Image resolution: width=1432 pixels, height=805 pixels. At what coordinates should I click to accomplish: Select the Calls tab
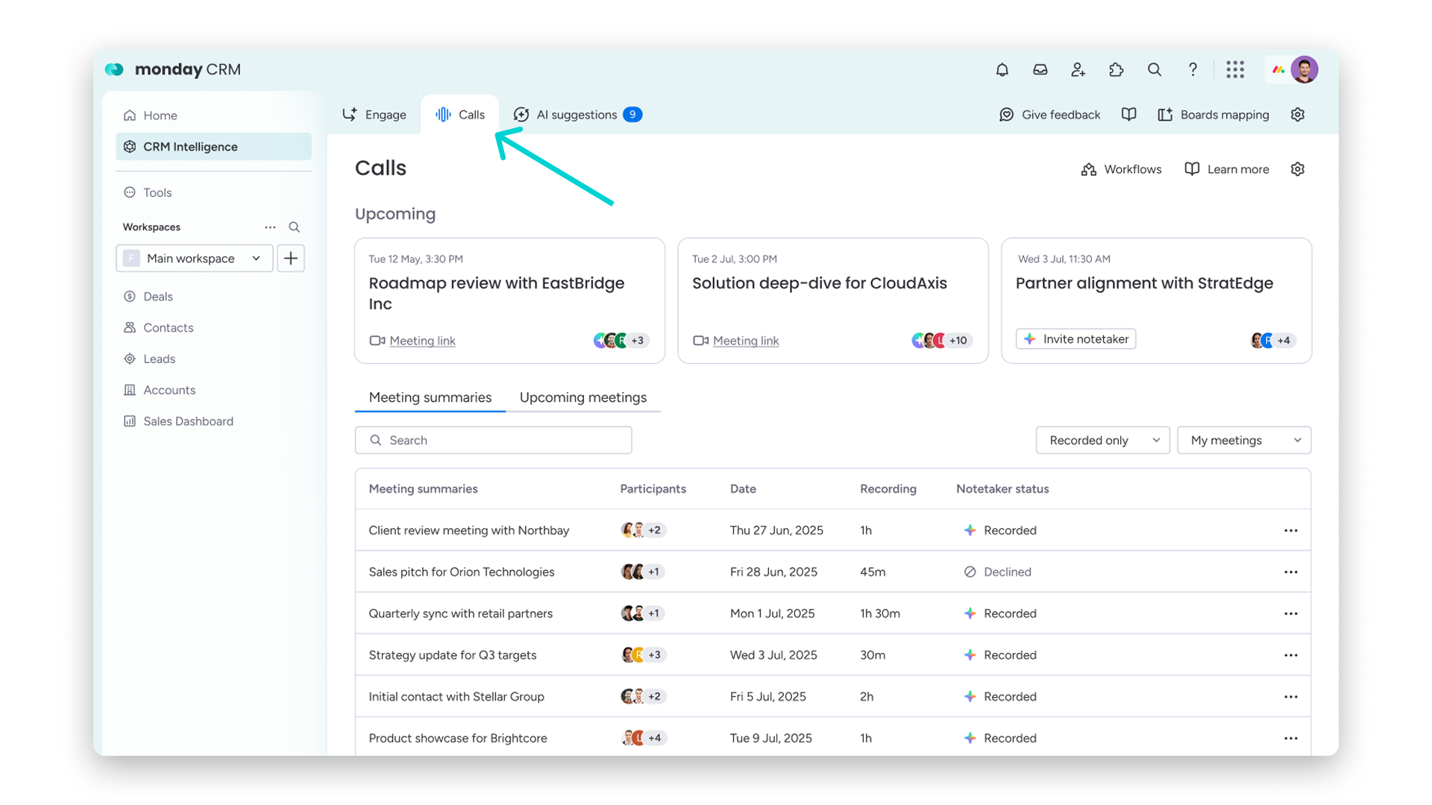click(x=460, y=114)
